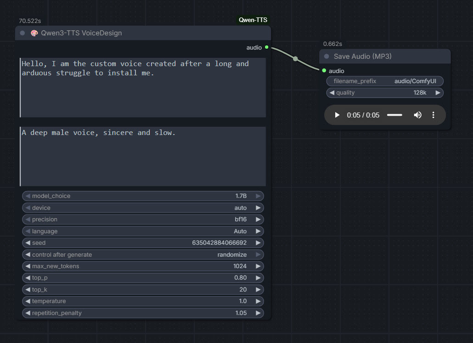Open the language selection dropdown
This screenshot has width=473, height=343.
pyautogui.click(x=142, y=231)
